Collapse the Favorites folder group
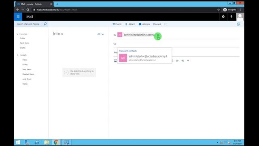Screen dimensions: 259x146 [18, 34]
